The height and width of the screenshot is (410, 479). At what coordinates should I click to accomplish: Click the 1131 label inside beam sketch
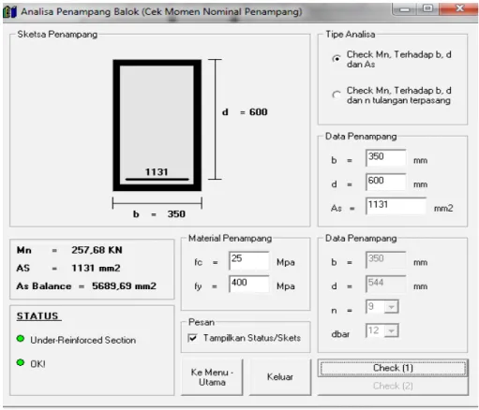157,172
